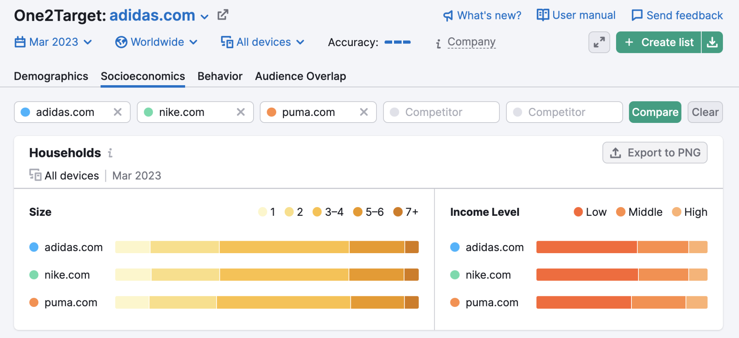The width and height of the screenshot is (739, 338).
Task: Open the Worldwide location dropdown
Action: [x=156, y=42]
